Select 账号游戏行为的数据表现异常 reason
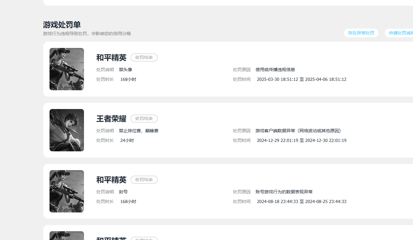 tap(284, 192)
